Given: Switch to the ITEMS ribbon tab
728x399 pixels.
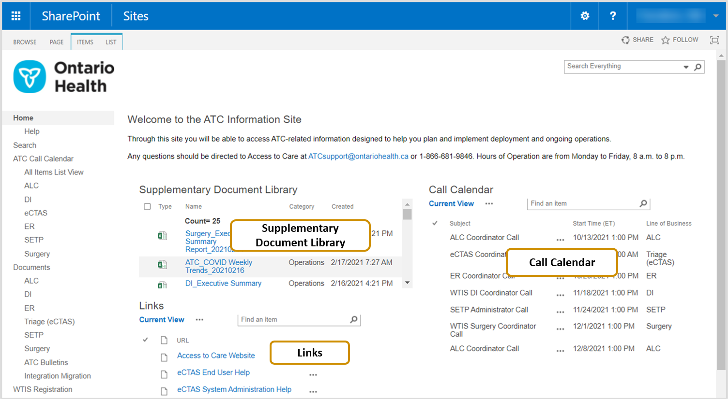Looking at the screenshot, I should point(85,42).
